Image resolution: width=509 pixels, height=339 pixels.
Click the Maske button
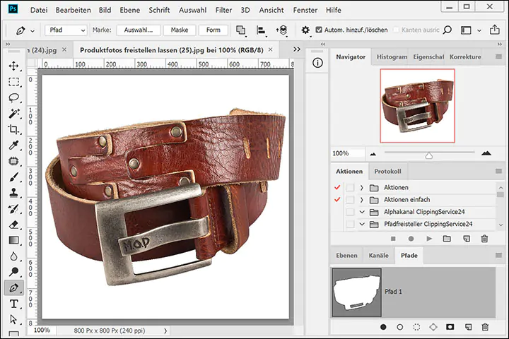179,30
